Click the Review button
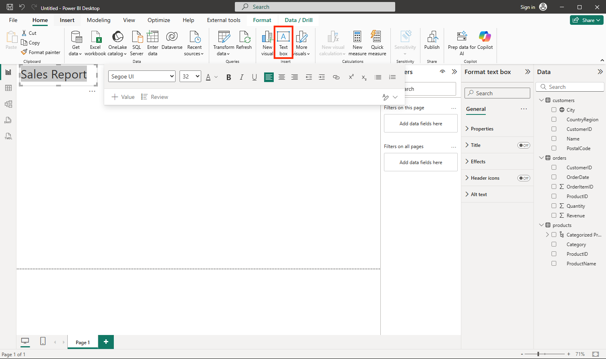 (155, 97)
